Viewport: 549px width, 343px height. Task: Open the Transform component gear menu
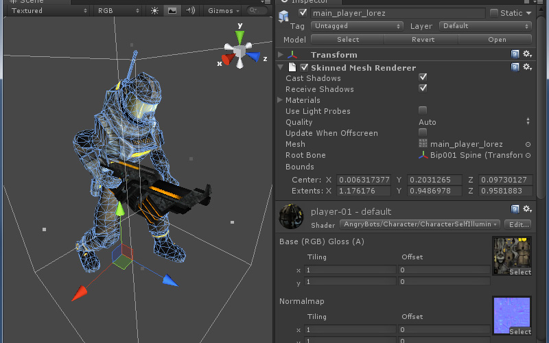tap(527, 54)
